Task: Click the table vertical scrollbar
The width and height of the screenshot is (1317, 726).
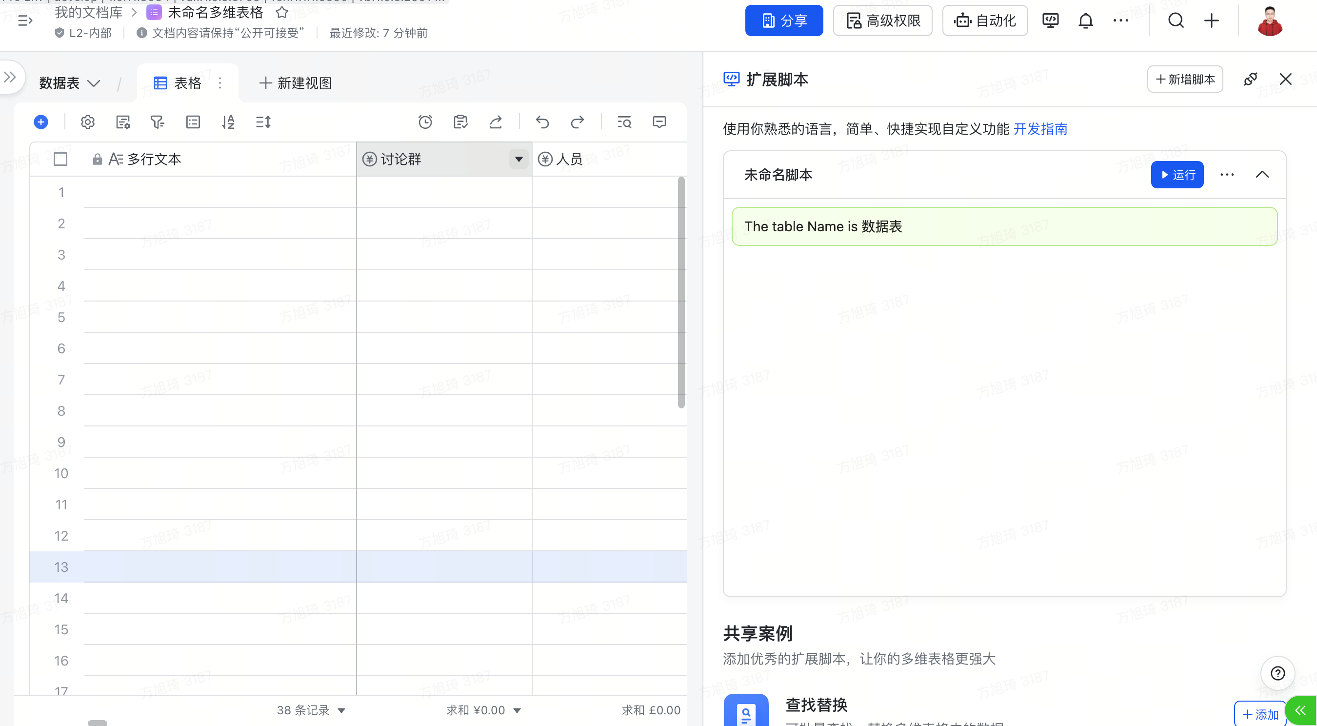Action: coord(681,292)
